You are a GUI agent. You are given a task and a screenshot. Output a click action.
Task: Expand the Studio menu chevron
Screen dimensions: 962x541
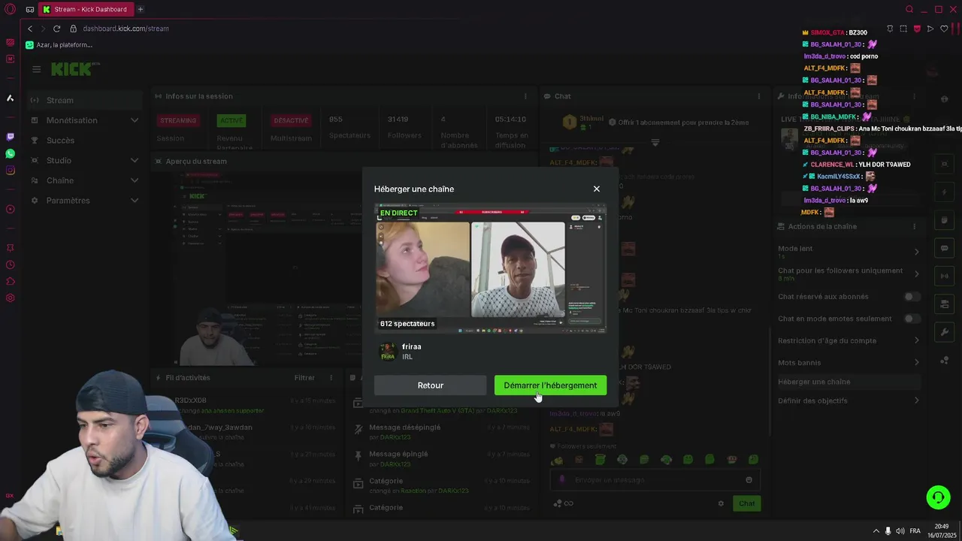pyautogui.click(x=135, y=160)
